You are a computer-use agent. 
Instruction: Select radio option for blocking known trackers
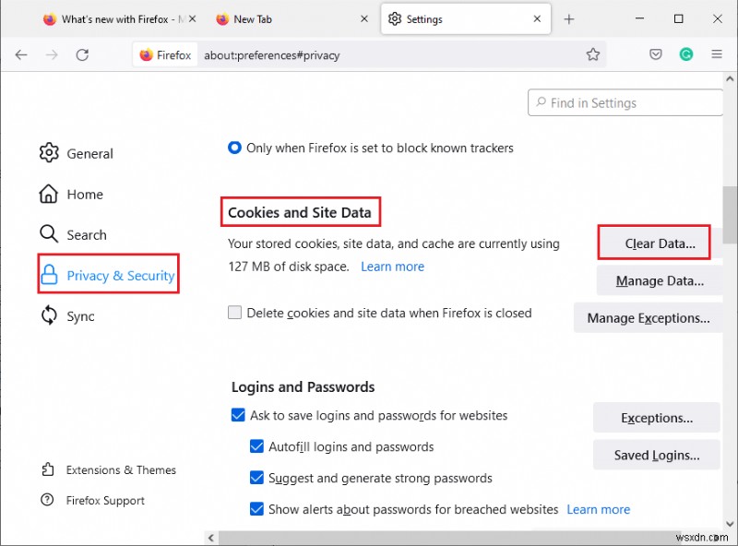(x=234, y=148)
